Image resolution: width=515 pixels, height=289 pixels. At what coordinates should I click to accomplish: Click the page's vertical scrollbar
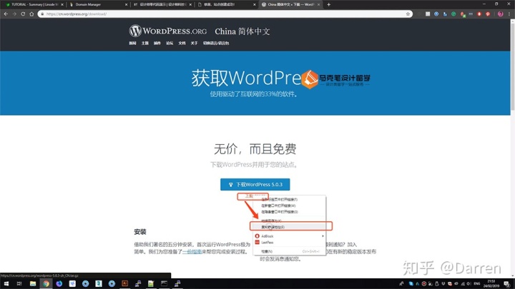click(512, 66)
